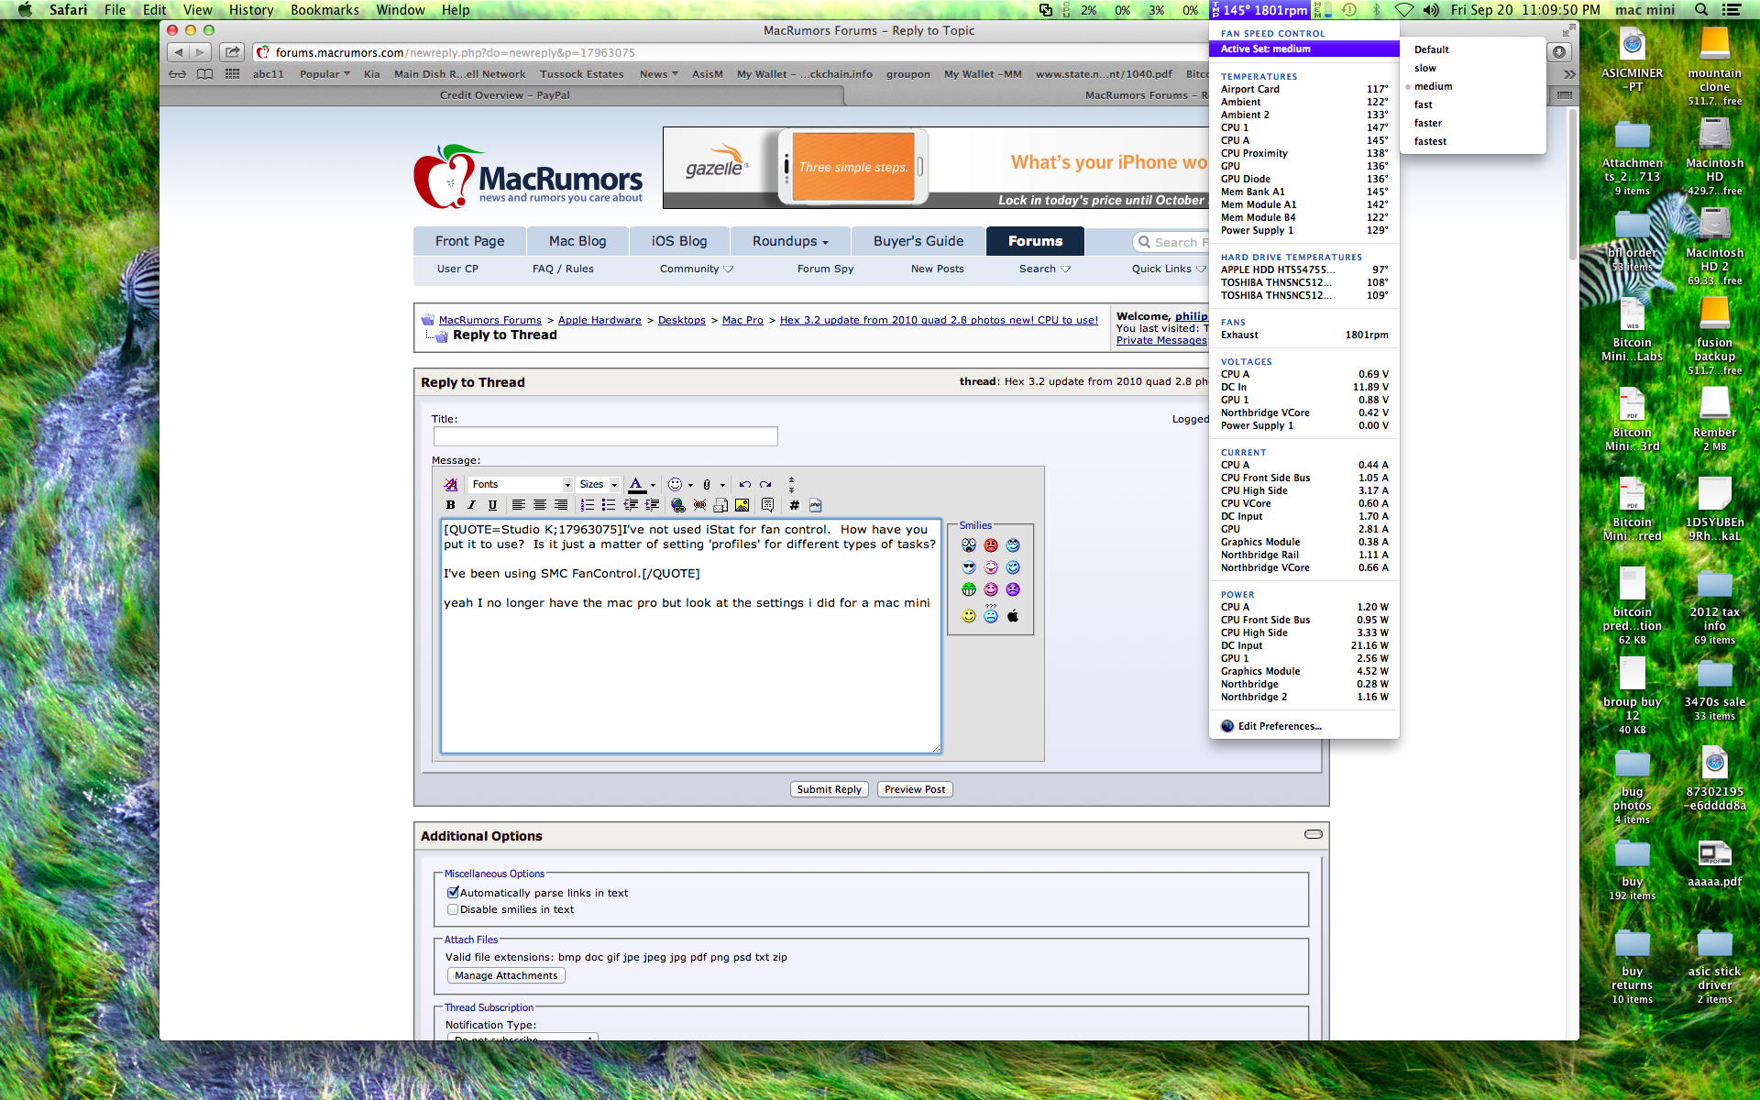Click the Manage Attachments button
This screenshot has height=1100, width=1760.
pos(506,975)
